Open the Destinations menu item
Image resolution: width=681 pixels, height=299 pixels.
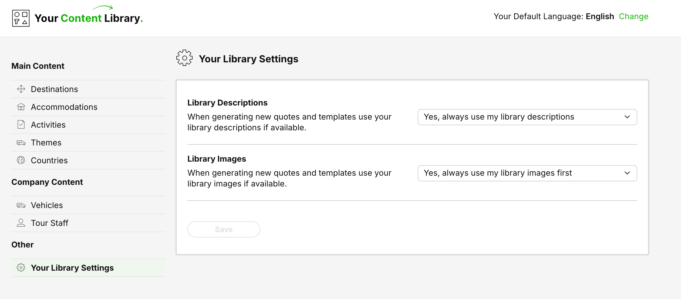[54, 89]
